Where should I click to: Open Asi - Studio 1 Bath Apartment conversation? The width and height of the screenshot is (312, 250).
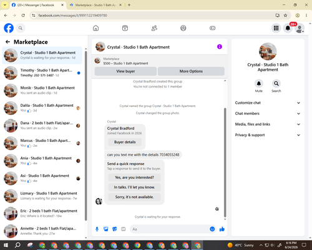tap(42, 178)
